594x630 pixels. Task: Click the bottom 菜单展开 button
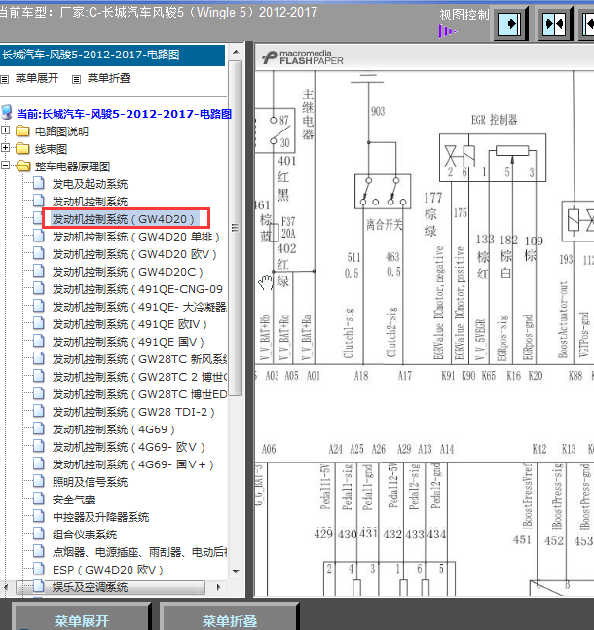tap(81, 620)
